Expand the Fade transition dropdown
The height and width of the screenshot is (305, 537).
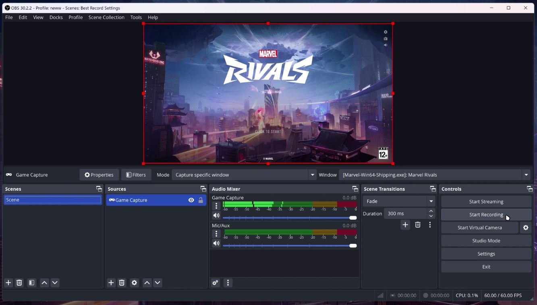(431, 201)
